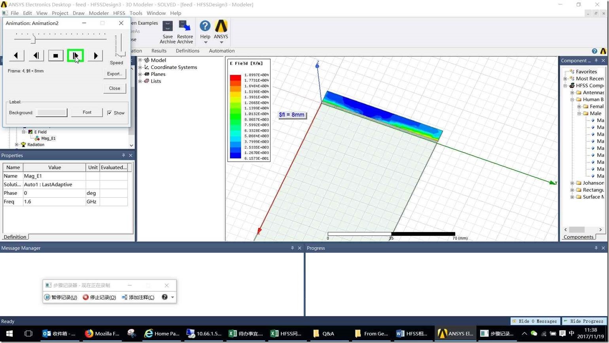Viewport: 609px width, 343px height.
Task: Open the Help icon in ribbon
Action: point(205,27)
